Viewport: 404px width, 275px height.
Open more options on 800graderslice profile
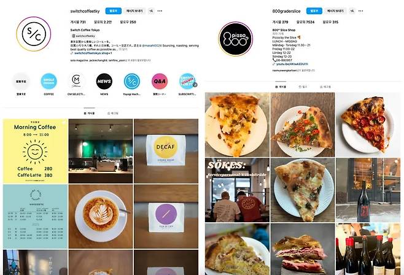tap(361, 11)
